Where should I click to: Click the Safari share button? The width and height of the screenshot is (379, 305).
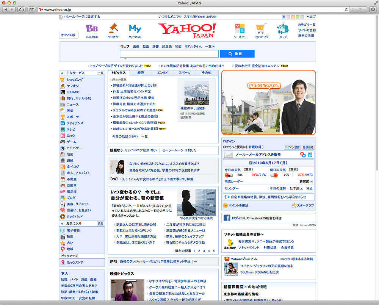point(31,9)
